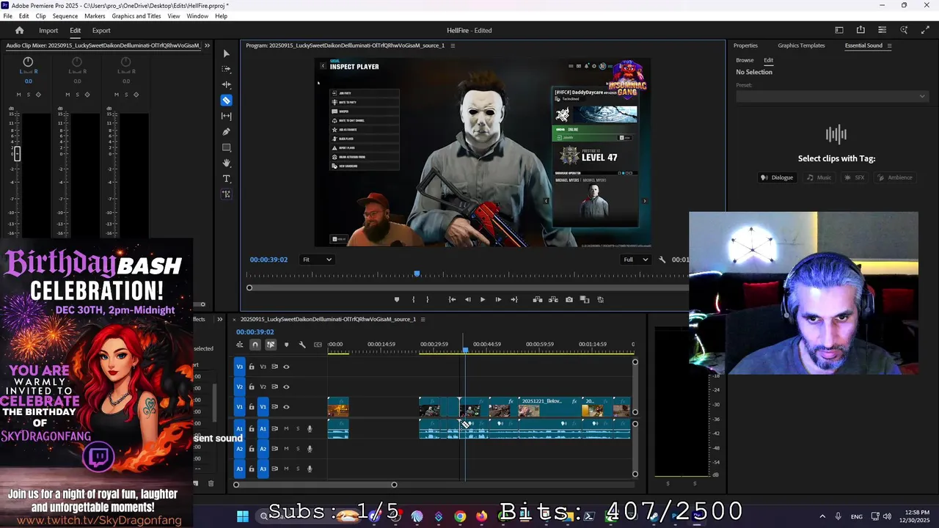Open Essential Sound panel menu

(x=889, y=45)
